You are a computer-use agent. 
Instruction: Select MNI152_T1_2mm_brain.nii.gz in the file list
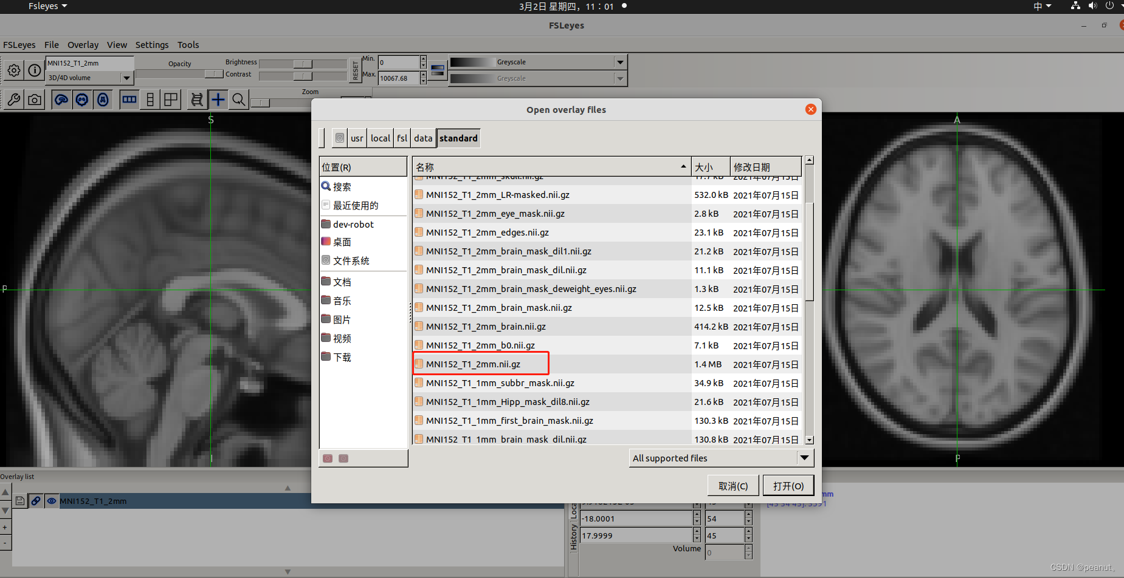pos(486,327)
